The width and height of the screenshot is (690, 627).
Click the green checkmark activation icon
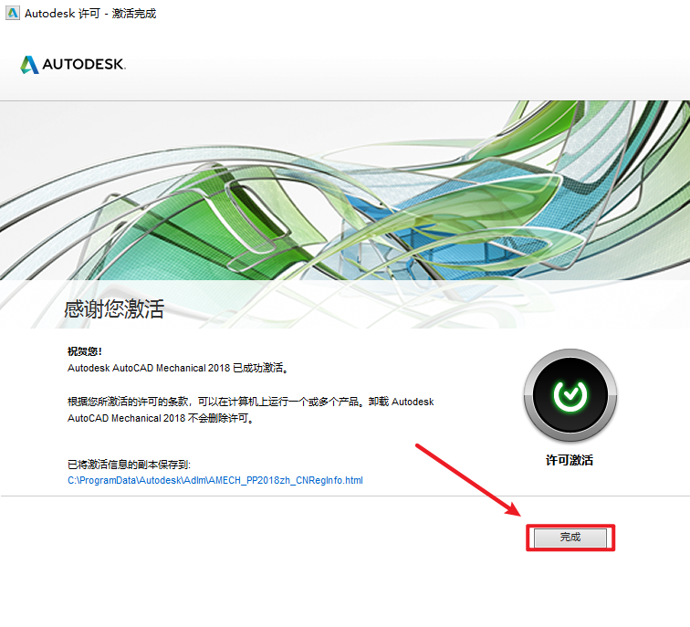click(570, 394)
